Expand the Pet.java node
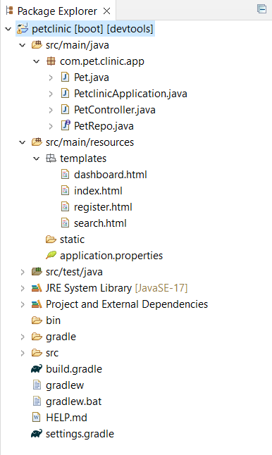 coord(51,77)
